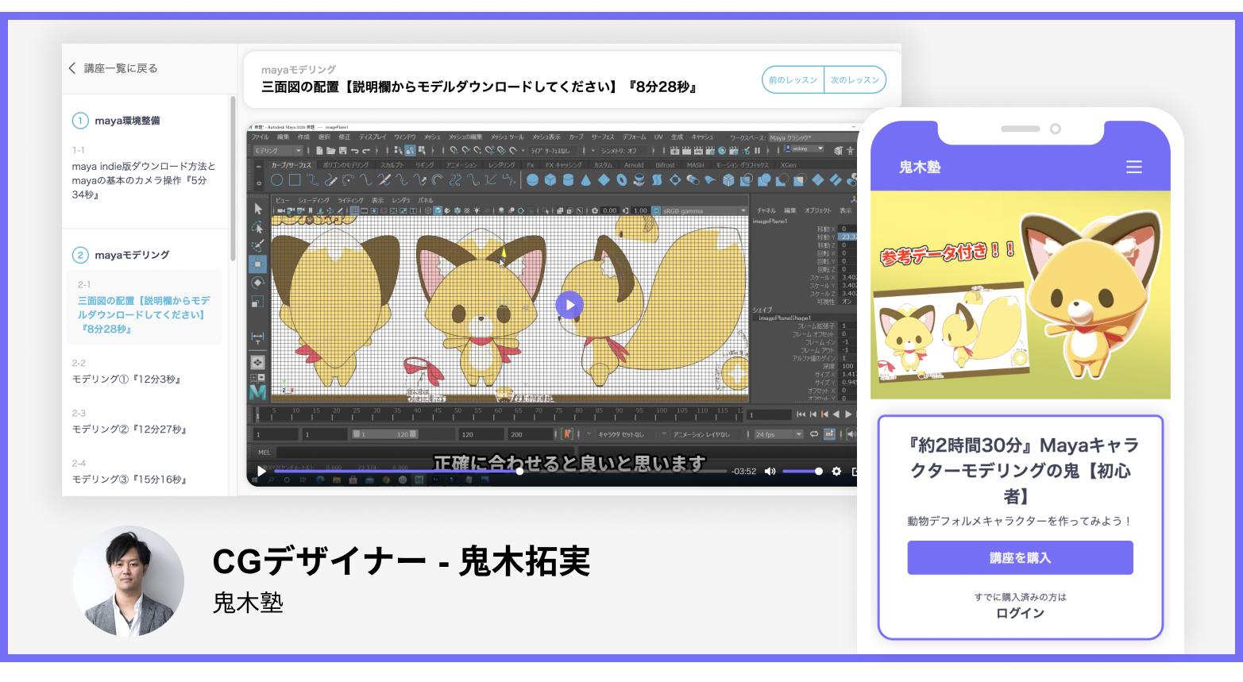Open the UV menu in Maya
The width and height of the screenshot is (1243, 682).
[658, 137]
